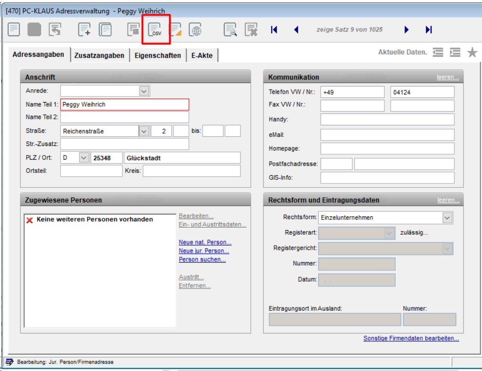Go to the previous record

coord(296,30)
